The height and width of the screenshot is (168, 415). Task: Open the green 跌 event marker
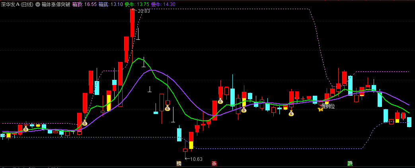350,164
